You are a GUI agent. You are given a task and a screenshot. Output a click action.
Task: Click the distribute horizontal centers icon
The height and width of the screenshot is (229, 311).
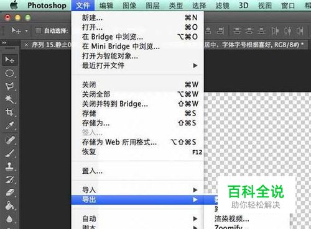287,31
